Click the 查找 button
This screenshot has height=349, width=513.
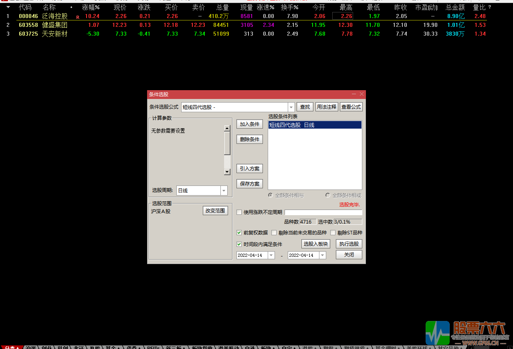pos(305,107)
